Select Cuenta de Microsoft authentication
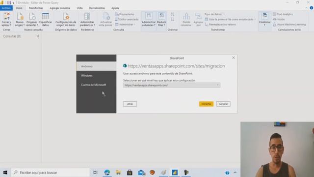The width and height of the screenshot is (314, 177). point(96,85)
